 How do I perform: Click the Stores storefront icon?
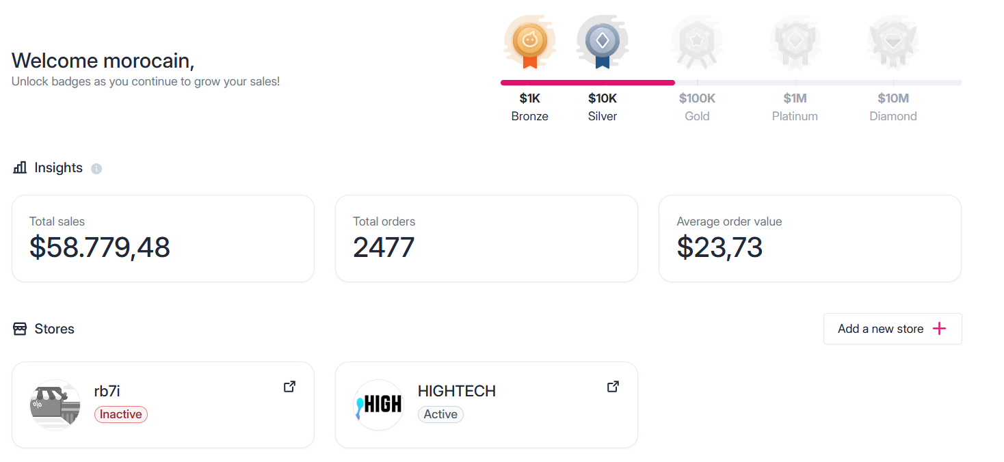pyautogui.click(x=20, y=329)
